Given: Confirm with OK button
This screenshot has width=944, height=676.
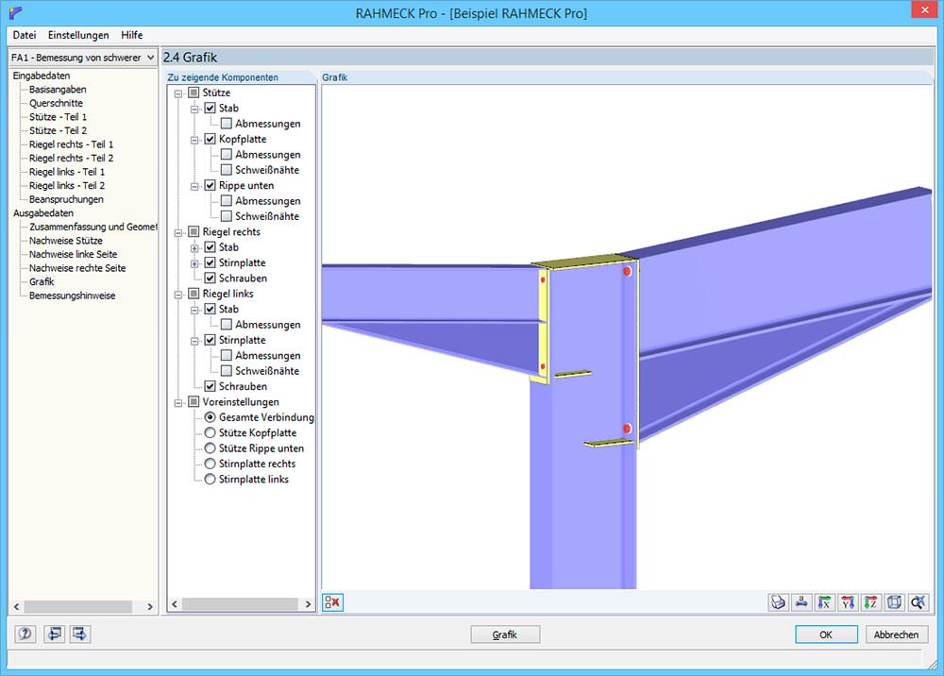Looking at the screenshot, I should pos(826,634).
